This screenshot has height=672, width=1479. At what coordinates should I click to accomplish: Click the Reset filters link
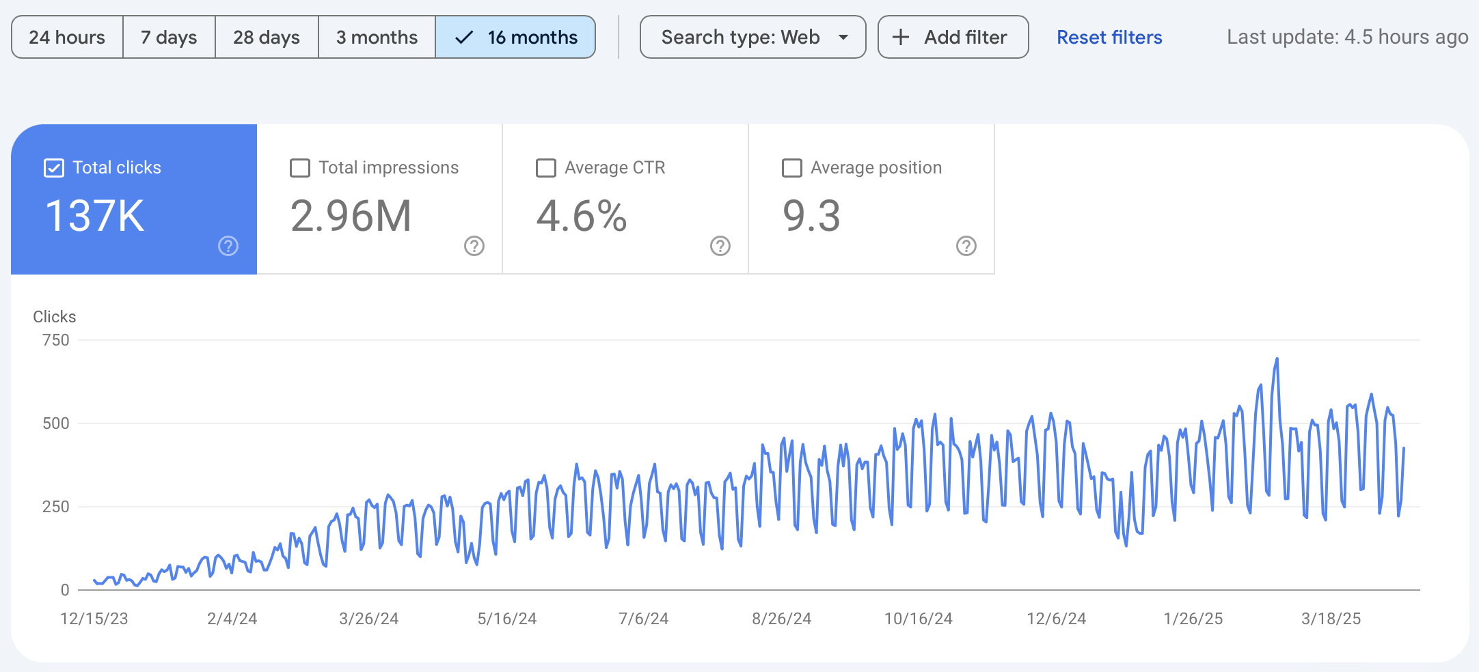click(x=1109, y=37)
